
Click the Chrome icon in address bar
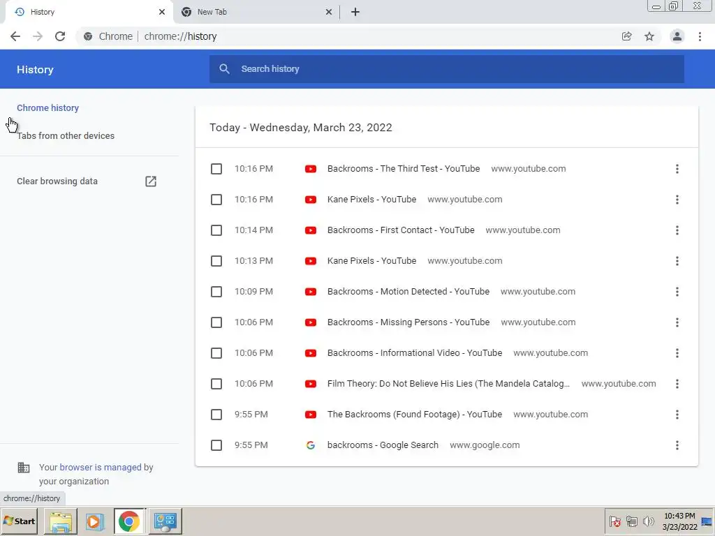coord(88,36)
